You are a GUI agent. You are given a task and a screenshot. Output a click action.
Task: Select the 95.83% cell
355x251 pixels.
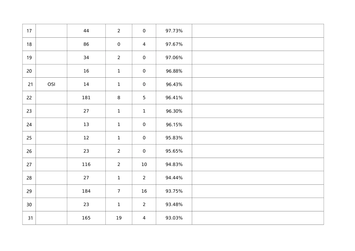tap(174, 138)
